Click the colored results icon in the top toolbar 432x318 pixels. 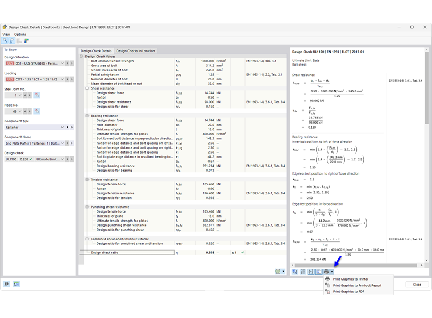pyautogui.click(x=27, y=41)
